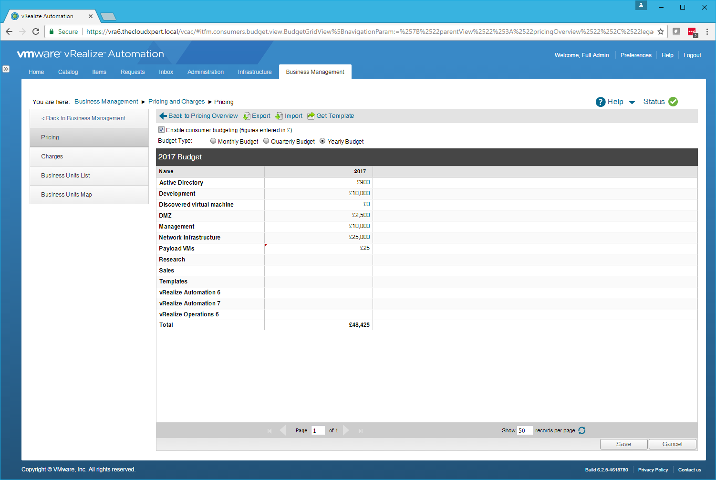Open the Chrome three-dot menu
The image size is (716, 480).
(x=707, y=31)
